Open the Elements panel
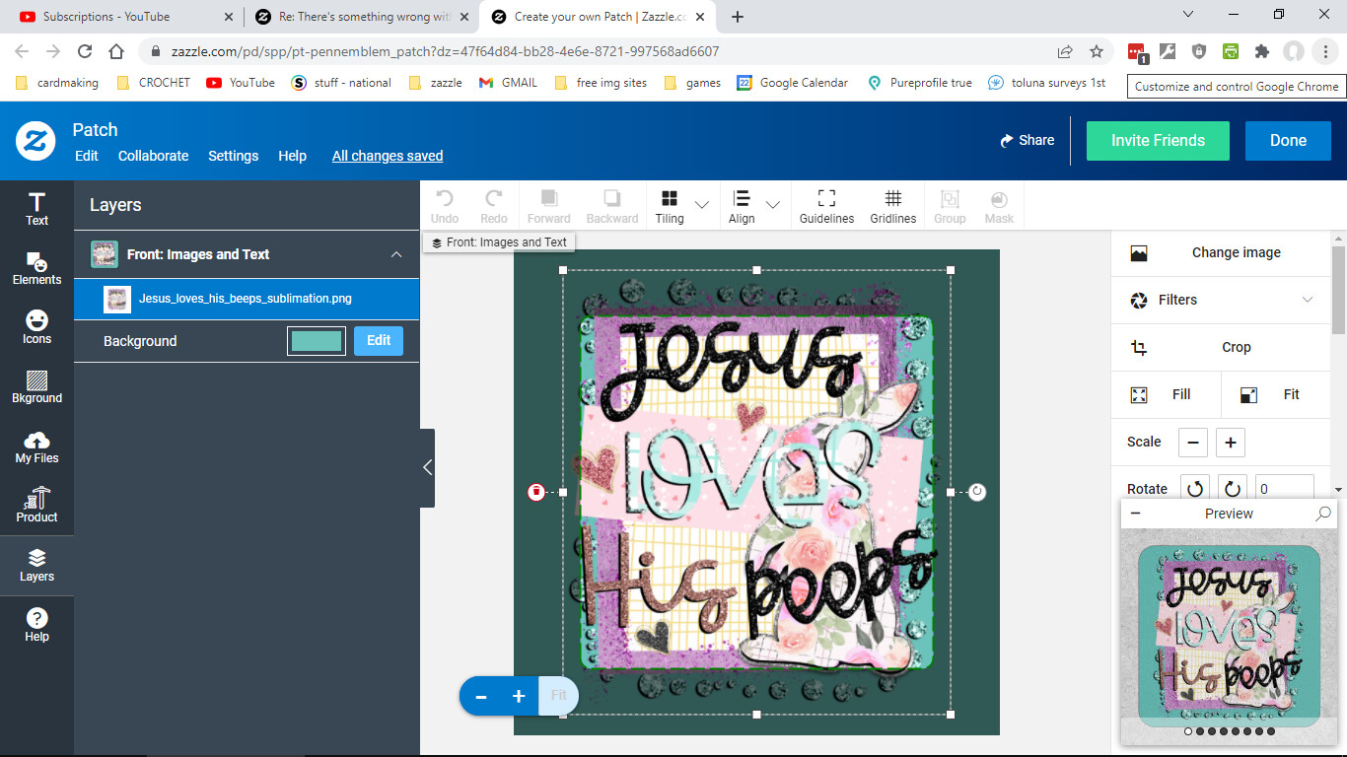The width and height of the screenshot is (1347, 757). 36,268
